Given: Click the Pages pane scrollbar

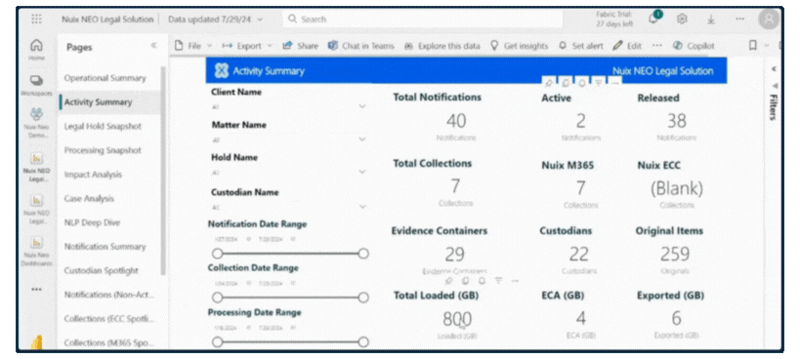Looking at the screenshot, I should tap(163, 171).
